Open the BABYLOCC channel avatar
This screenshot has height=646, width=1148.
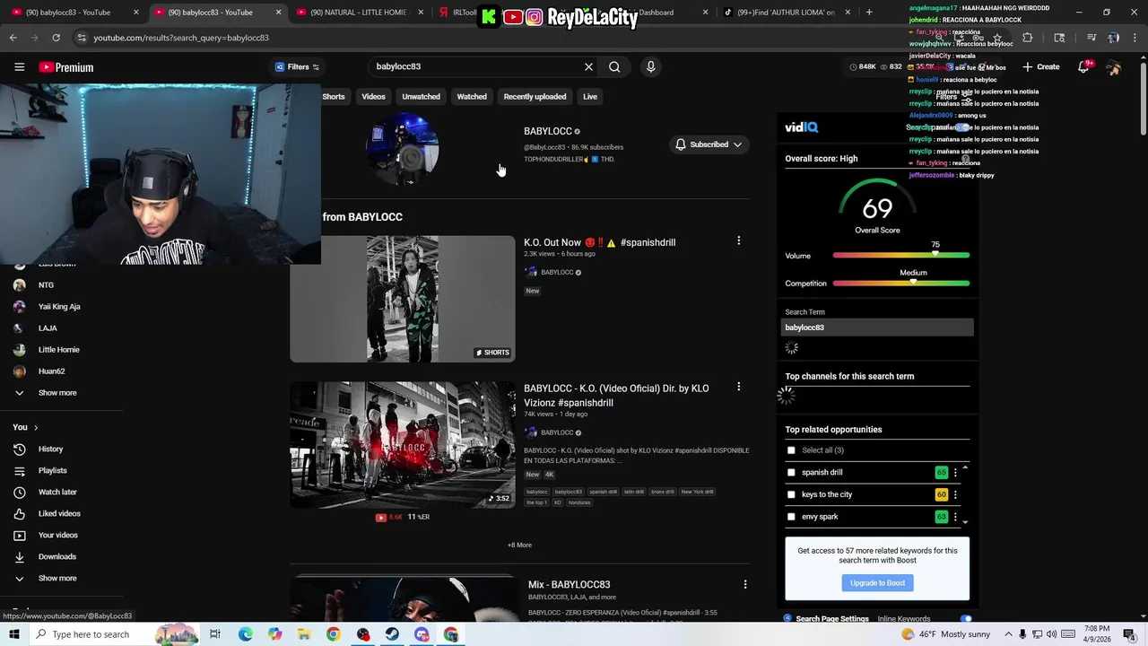(403, 149)
